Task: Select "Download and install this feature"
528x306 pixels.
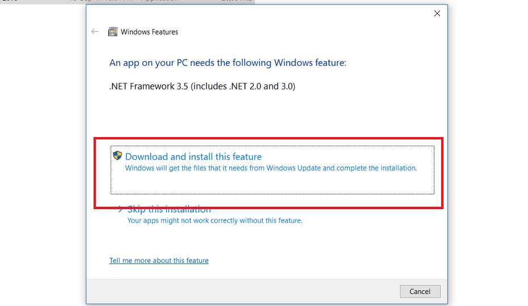Action: tap(193, 157)
